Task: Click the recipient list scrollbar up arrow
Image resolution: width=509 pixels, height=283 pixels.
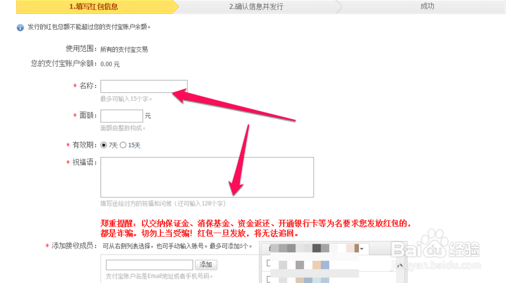Action: pos(400,266)
